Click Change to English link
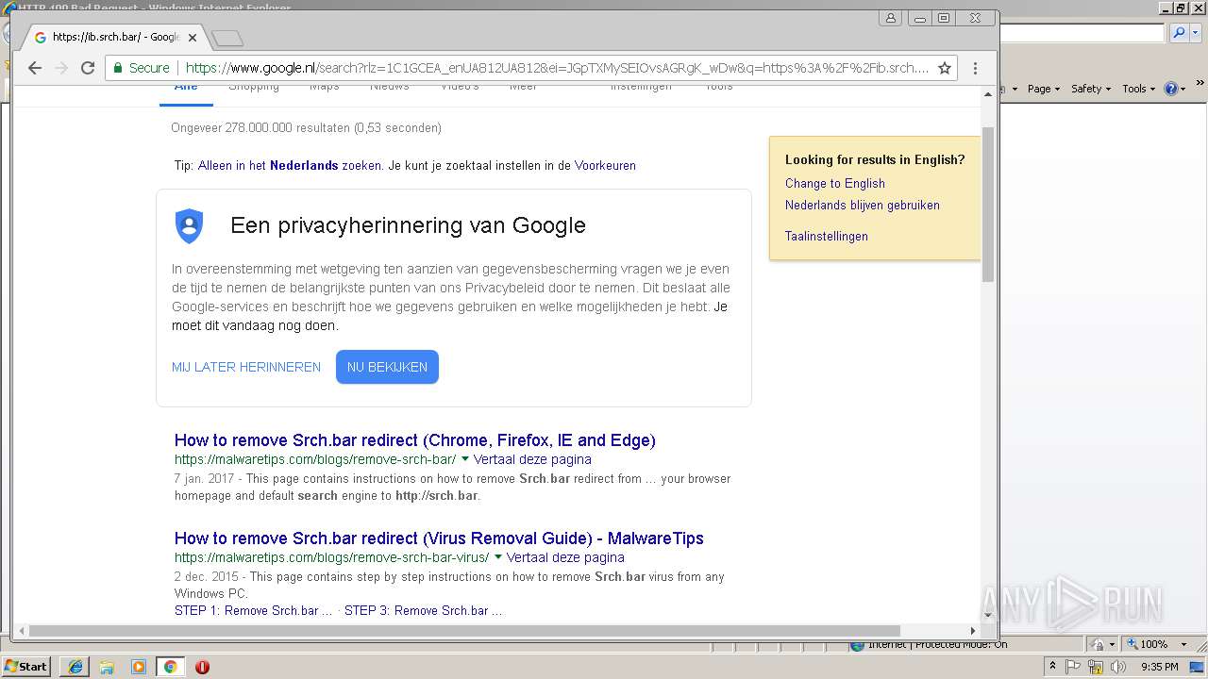1208x679 pixels. 835,183
